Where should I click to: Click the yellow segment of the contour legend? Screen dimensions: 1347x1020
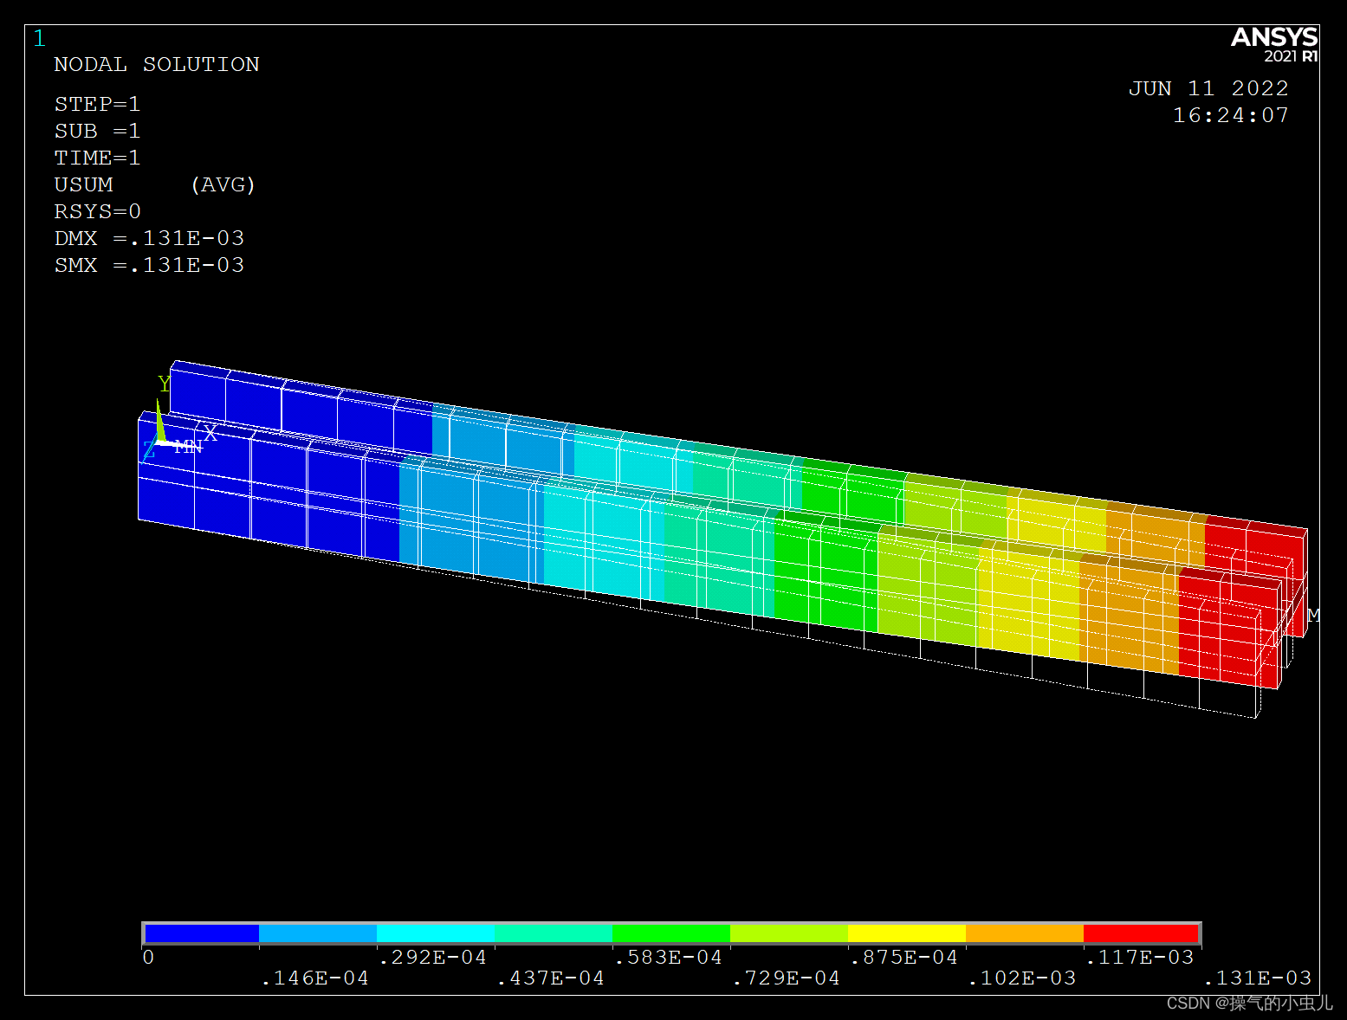click(907, 933)
